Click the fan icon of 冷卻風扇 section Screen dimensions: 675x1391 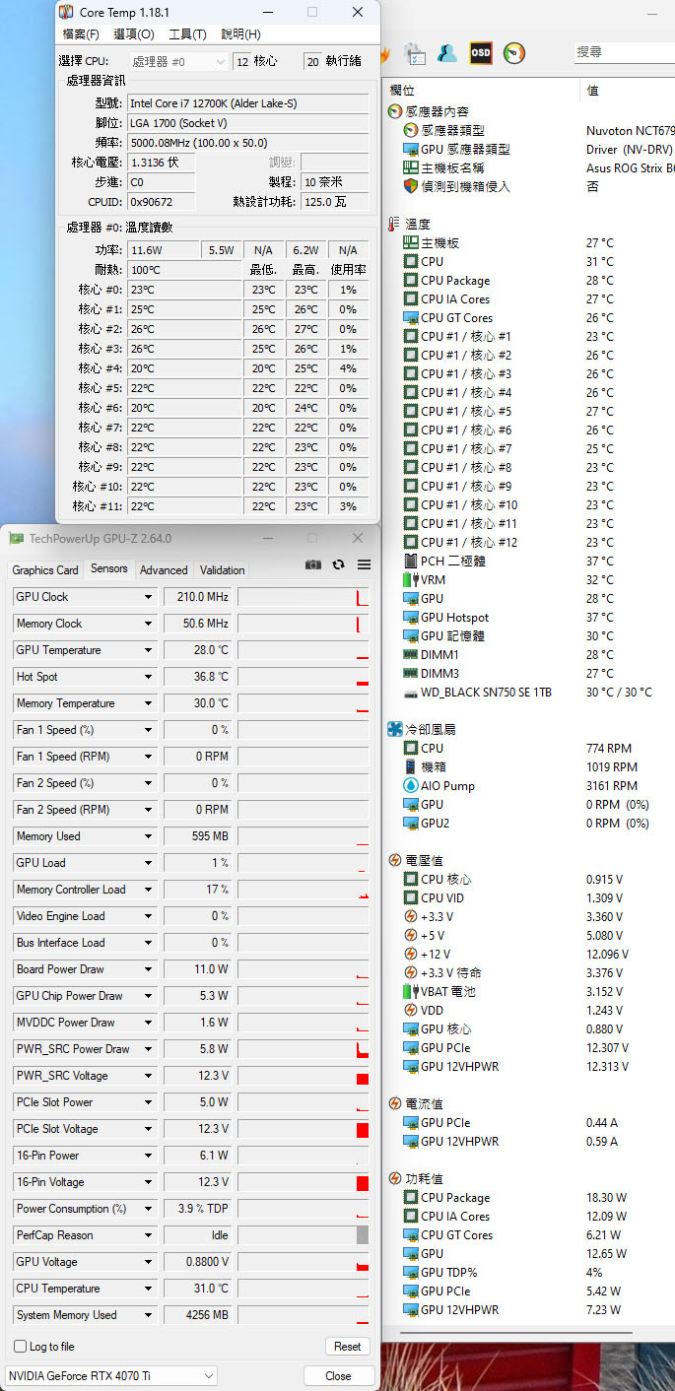tap(395, 729)
